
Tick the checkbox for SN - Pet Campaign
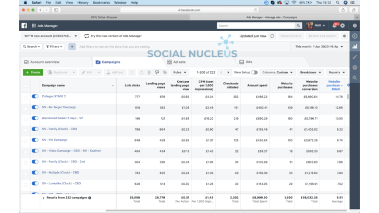click(26, 140)
